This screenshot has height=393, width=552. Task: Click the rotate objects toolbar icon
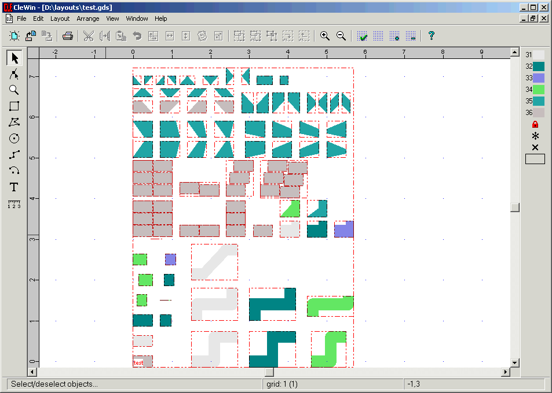pyautogui.click(x=202, y=36)
